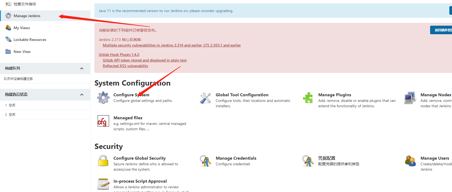Screen dimensions: 452x192
Task: Open the In-process Script Approval link
Action: tap(140, 181)
